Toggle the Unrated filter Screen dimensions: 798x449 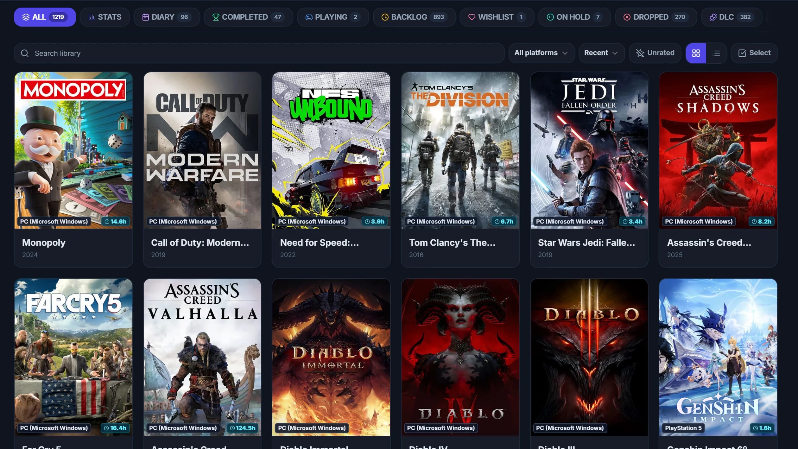point(655,53)
